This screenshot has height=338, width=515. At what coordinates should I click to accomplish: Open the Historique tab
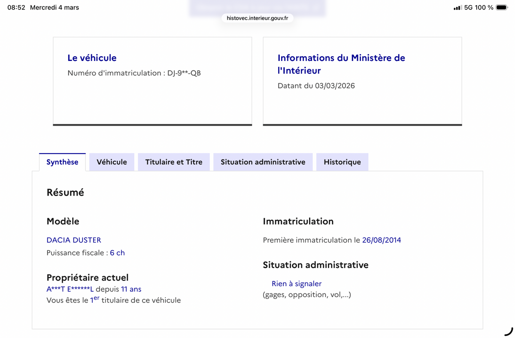(x=342, y=162)
